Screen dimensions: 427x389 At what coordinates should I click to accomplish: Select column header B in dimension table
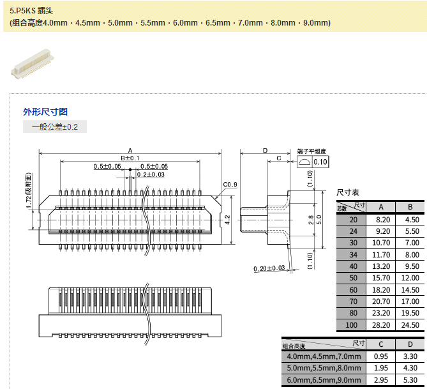(410, 207)
